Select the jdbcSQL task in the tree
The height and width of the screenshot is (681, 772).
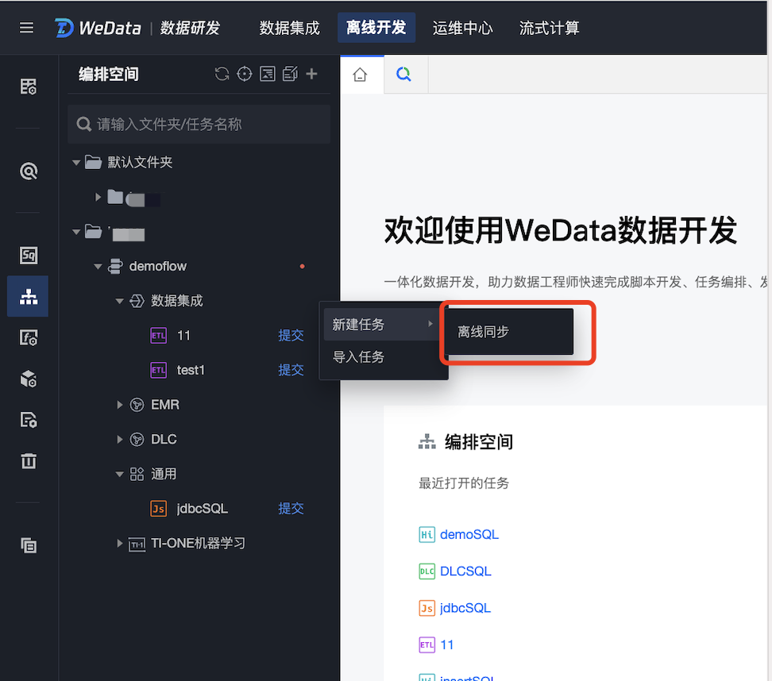coord(203,508)
